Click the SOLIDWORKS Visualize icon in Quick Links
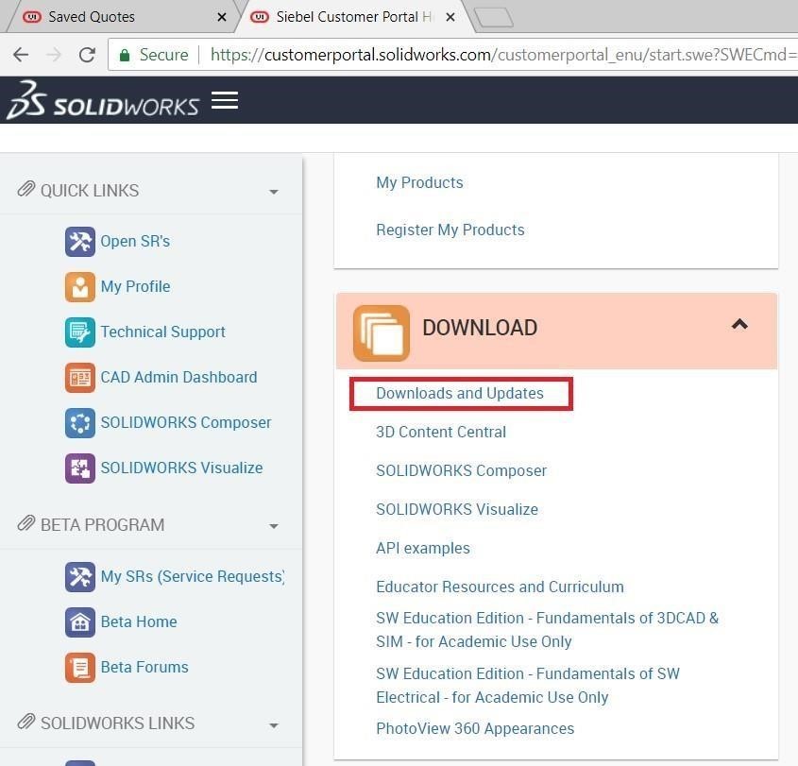Image resolution: width=798 pixels, height=766 pixels. (x=80, y=468)
